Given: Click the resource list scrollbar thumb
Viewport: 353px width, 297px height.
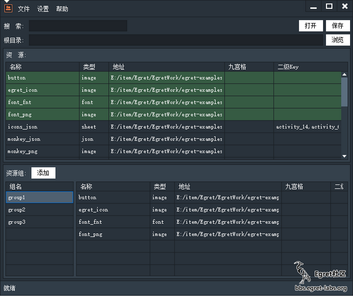Looking at the screenshot, I should click(x=344, y=92).
